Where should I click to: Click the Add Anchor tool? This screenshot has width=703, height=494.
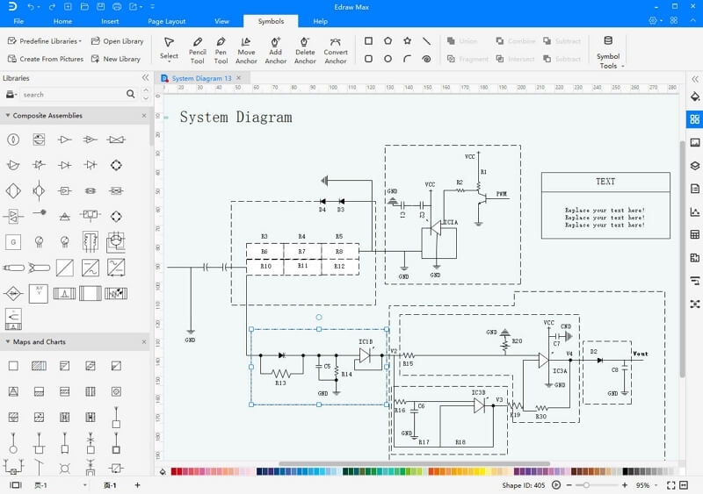coord(275,49)
